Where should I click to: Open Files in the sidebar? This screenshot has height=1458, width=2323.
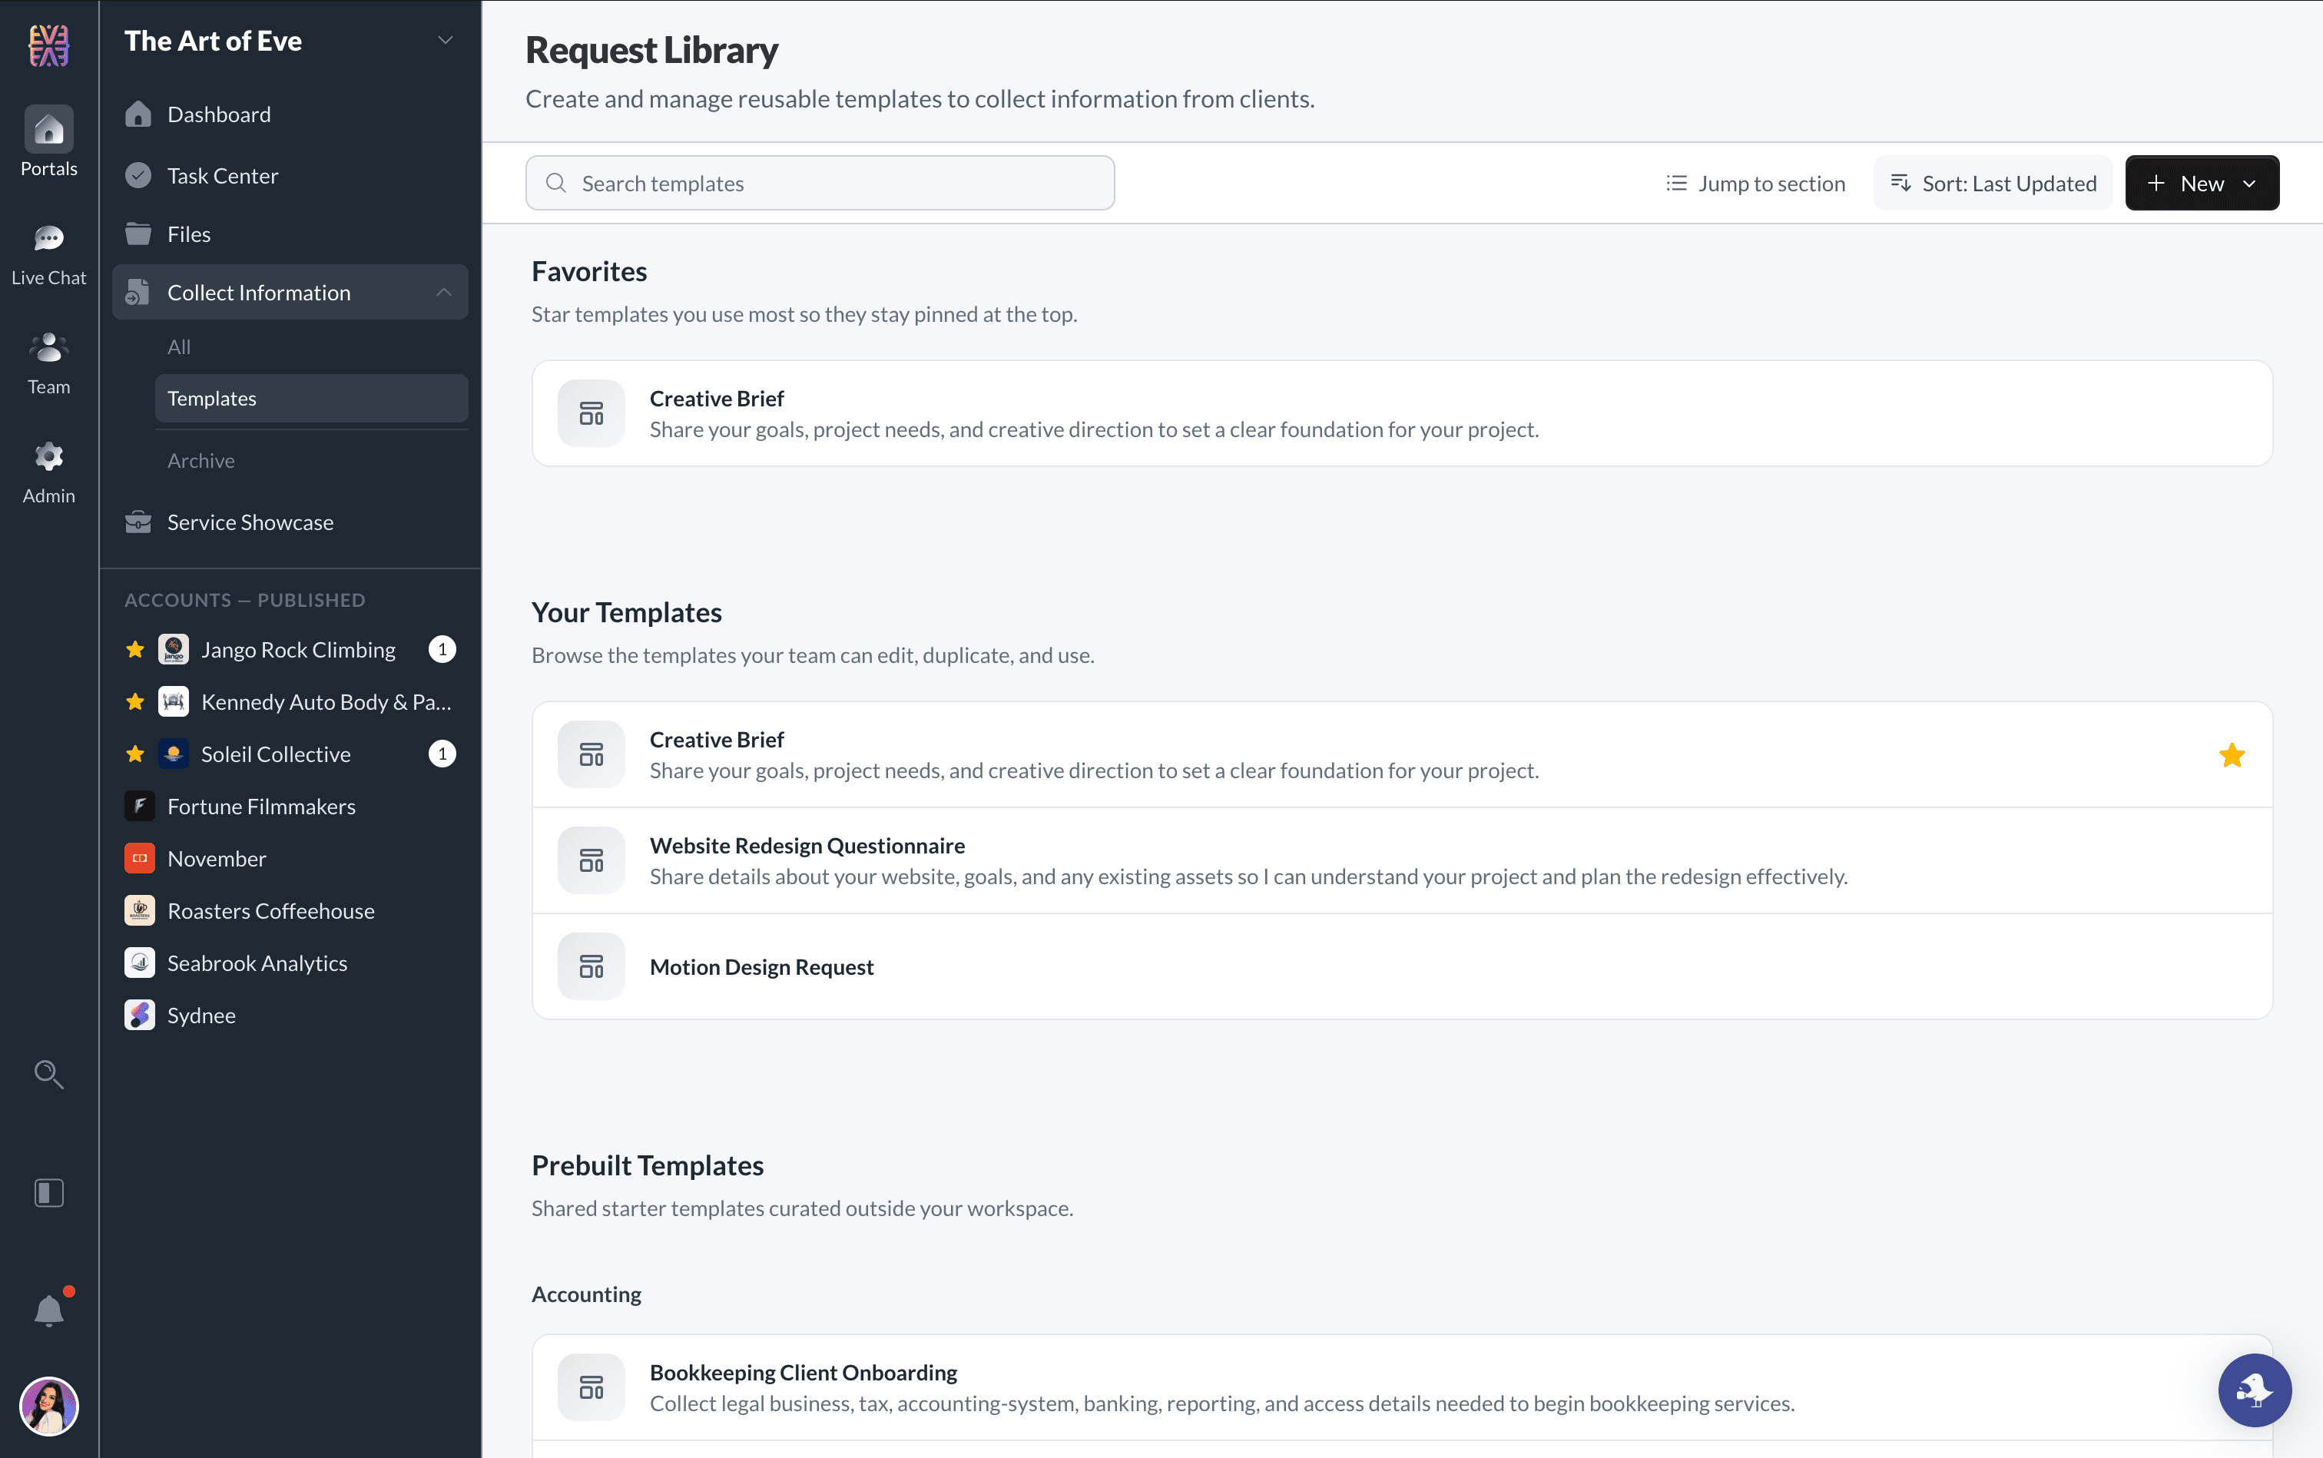tap(290, 234)
